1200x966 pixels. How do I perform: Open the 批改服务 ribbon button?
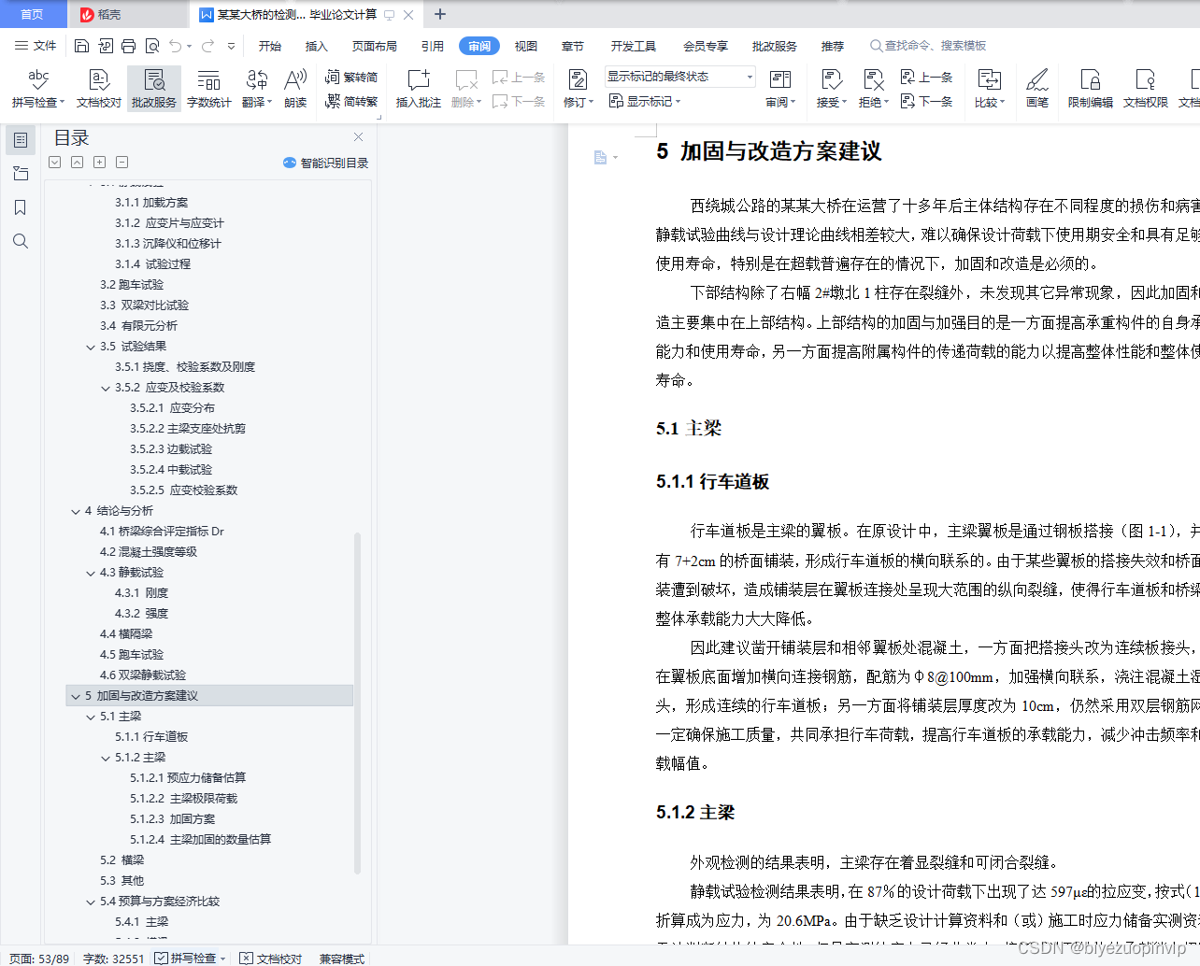[154, 89]
